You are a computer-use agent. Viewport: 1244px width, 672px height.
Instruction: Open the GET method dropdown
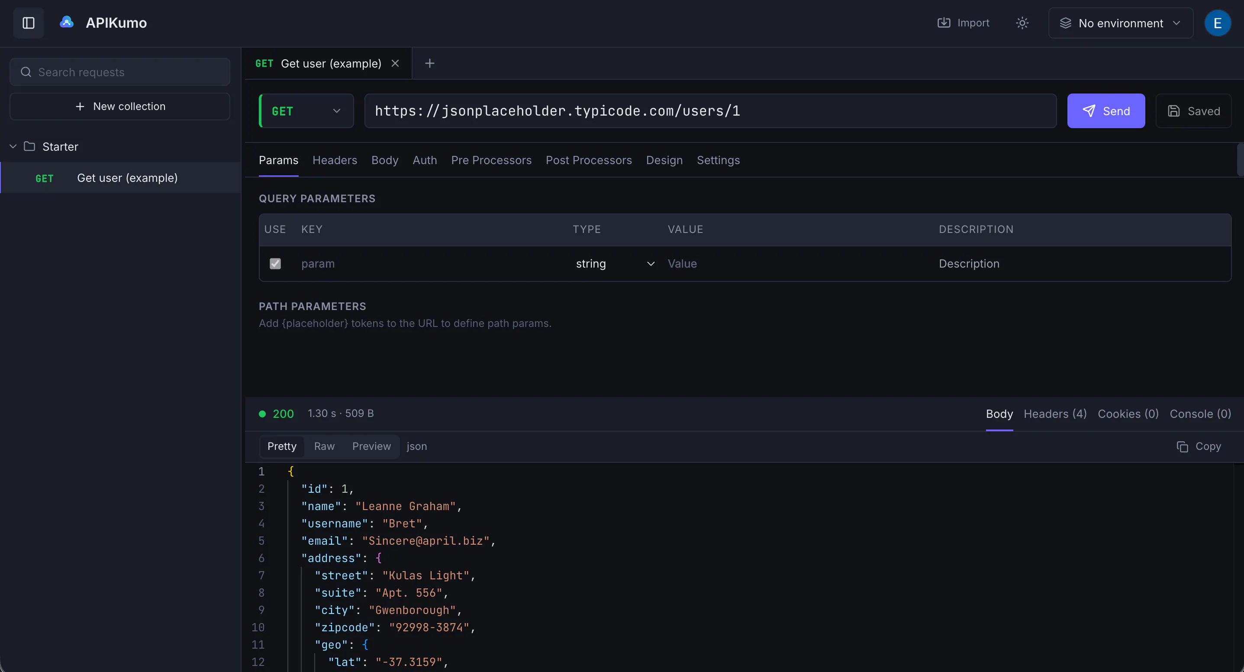click(306, 111)
